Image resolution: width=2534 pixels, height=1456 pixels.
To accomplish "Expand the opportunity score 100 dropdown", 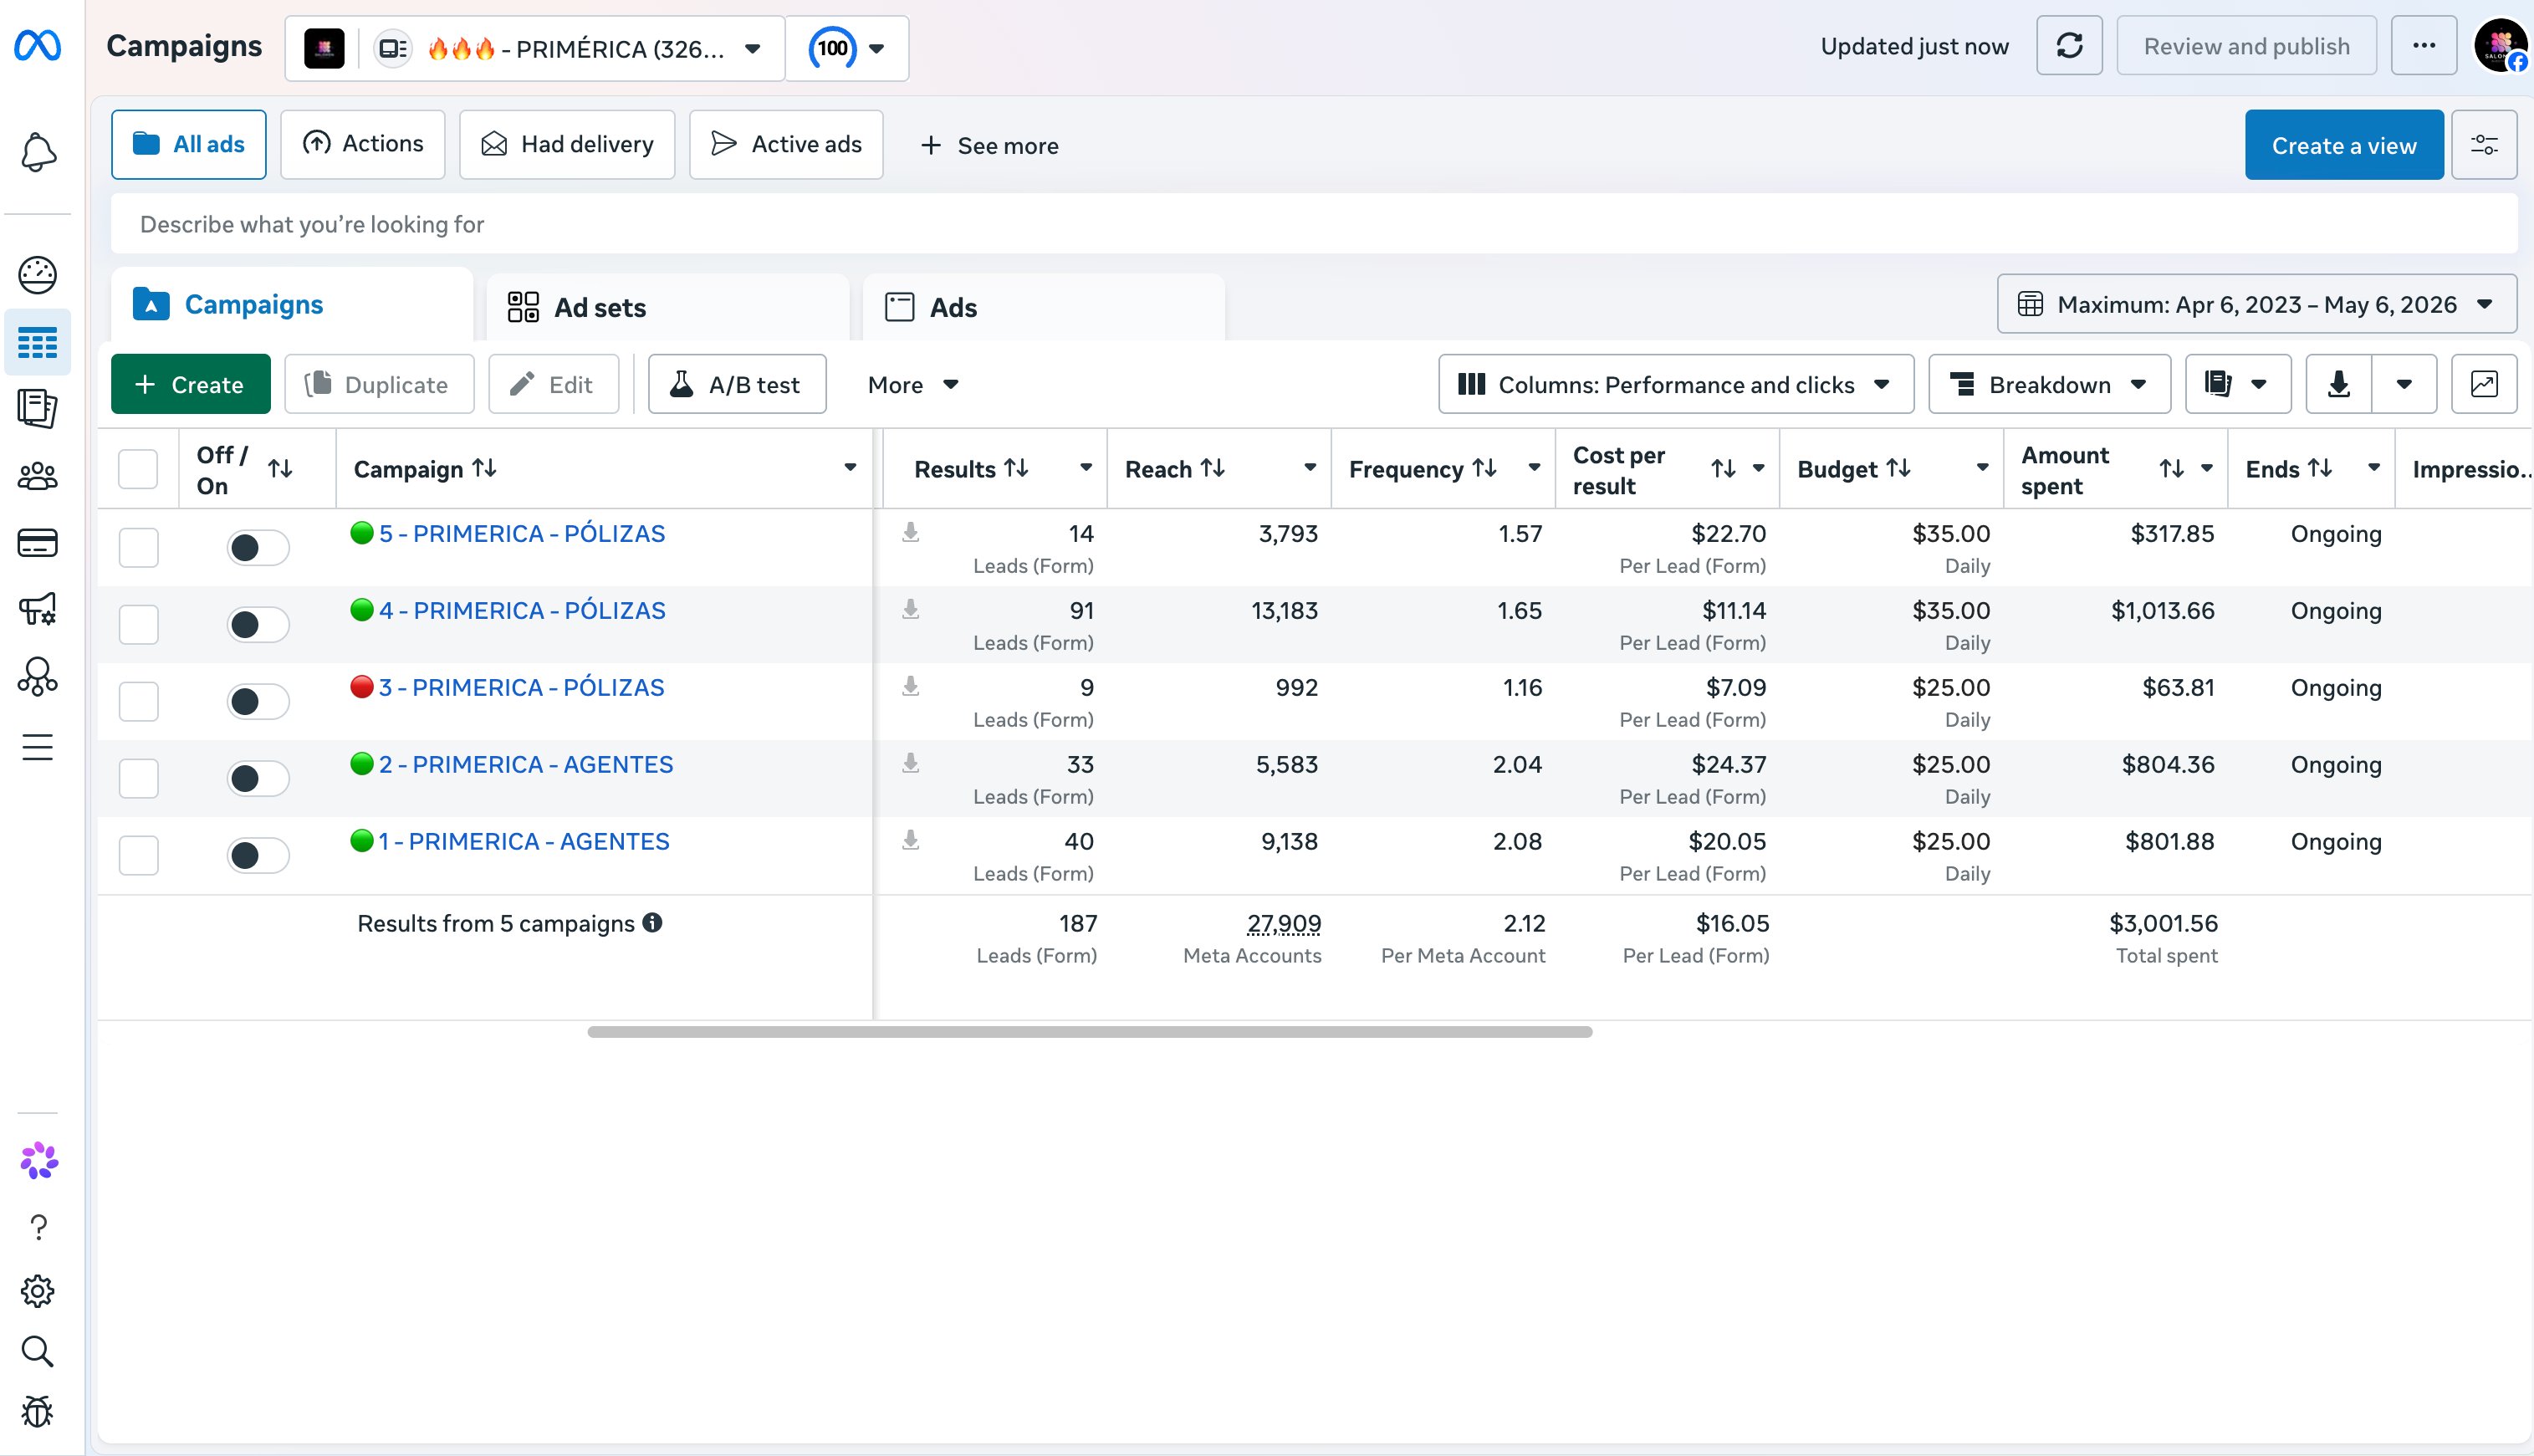I will point(847,48).
